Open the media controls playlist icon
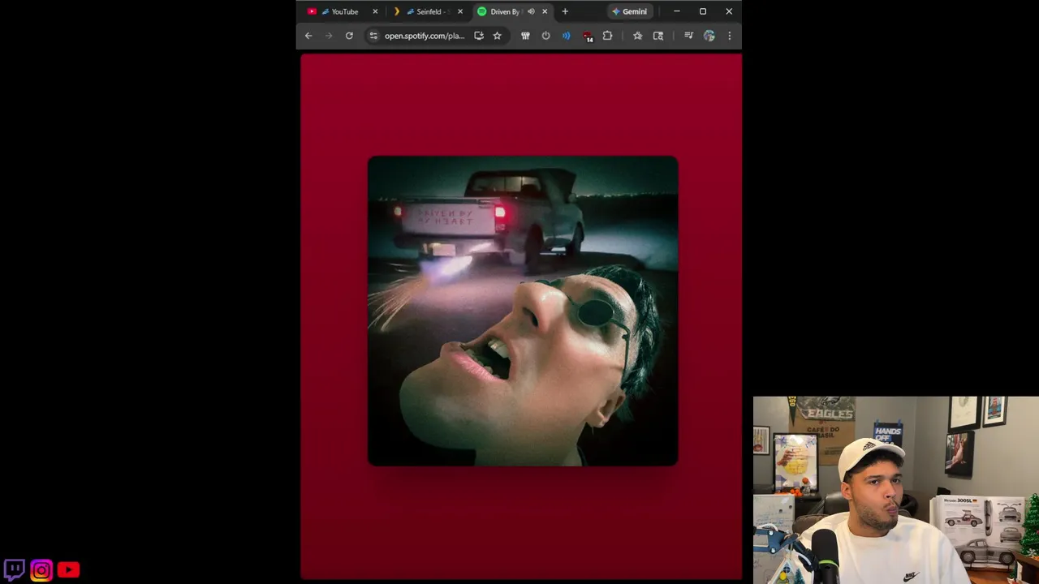Viewport: 1039px width, 584px height. tap(688, 36)
